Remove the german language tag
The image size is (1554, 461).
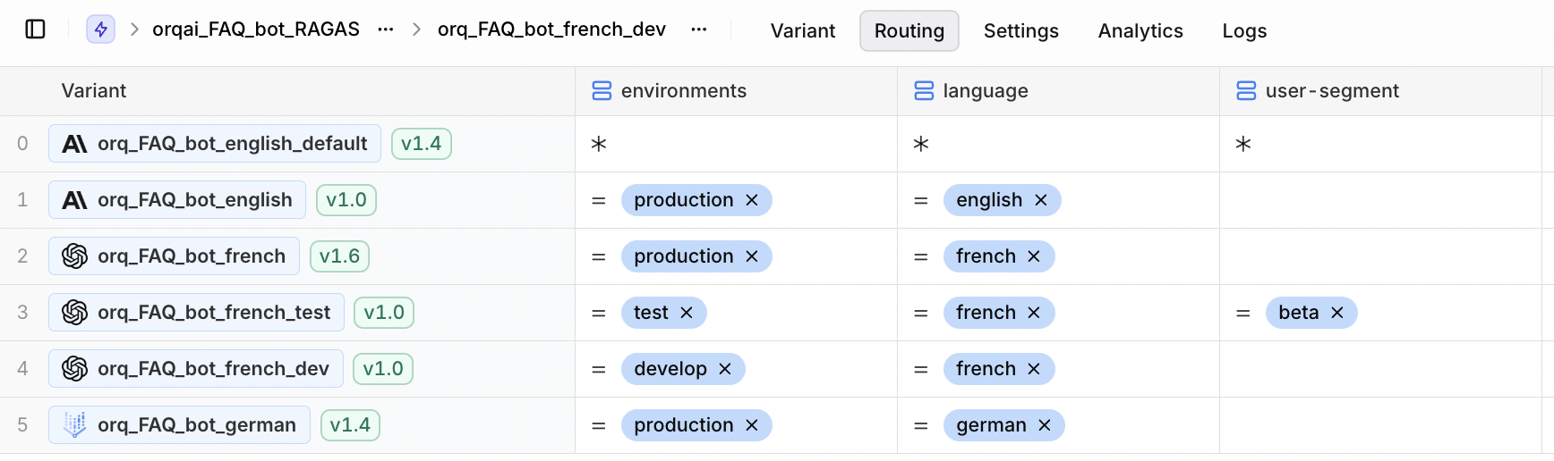[x=1045, y=425]
